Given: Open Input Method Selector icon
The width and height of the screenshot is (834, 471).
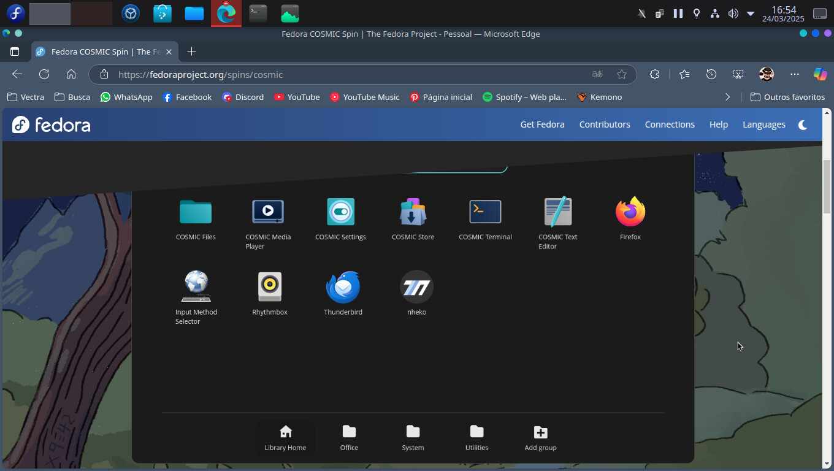Looking at the screenshot, I should point(196,287).
